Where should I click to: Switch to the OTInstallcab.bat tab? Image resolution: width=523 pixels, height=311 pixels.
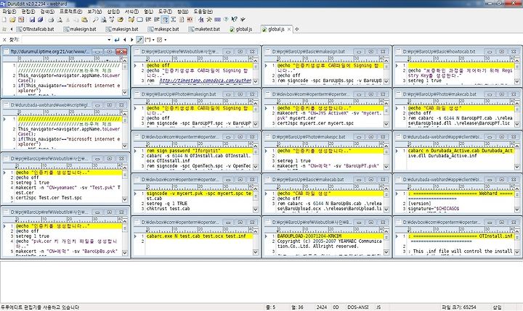click(x=36, y=29)
